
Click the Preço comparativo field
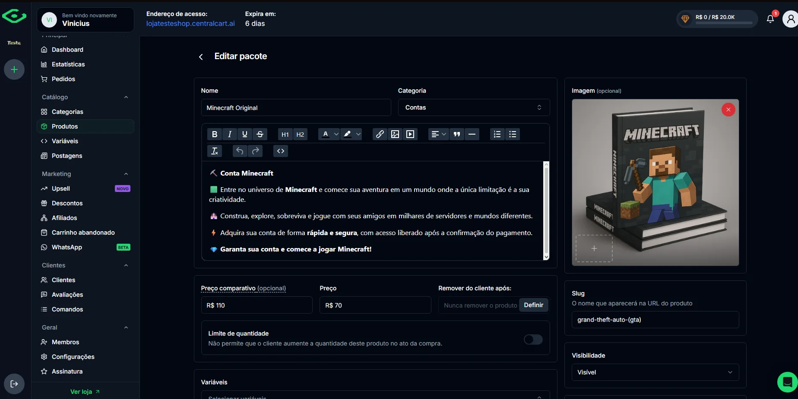coord(256,305)
